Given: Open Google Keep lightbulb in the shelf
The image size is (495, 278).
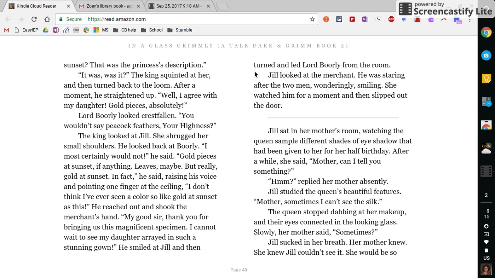Looking at the screenshot, I should [486, 79].
